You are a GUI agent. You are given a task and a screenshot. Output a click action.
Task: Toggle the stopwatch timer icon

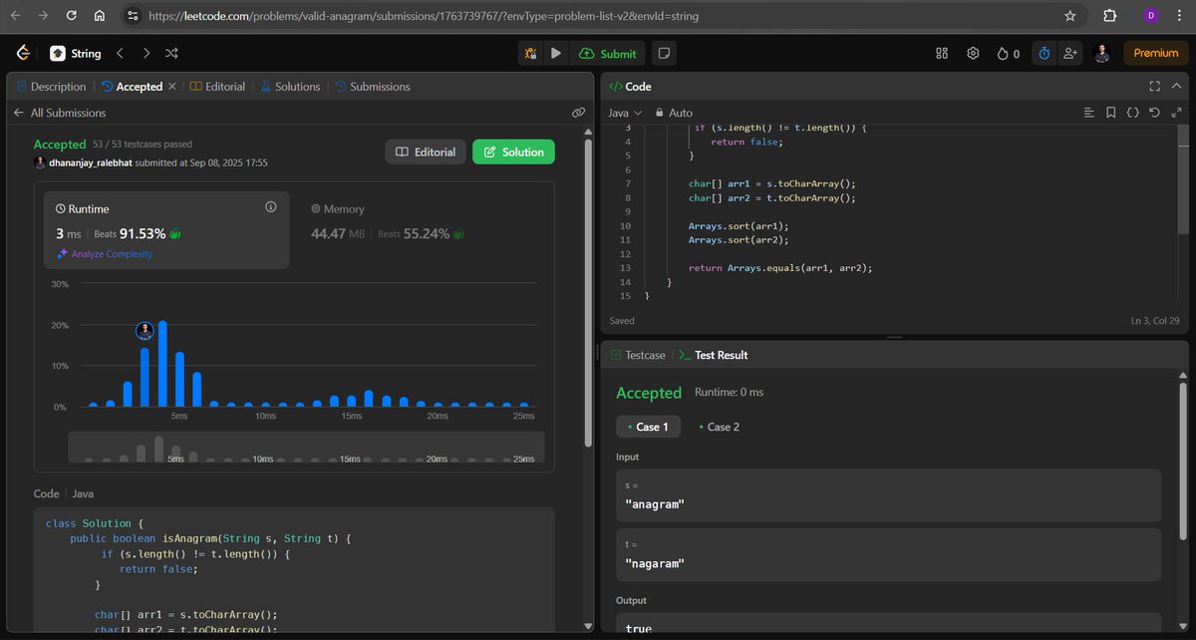point(1043,53)
